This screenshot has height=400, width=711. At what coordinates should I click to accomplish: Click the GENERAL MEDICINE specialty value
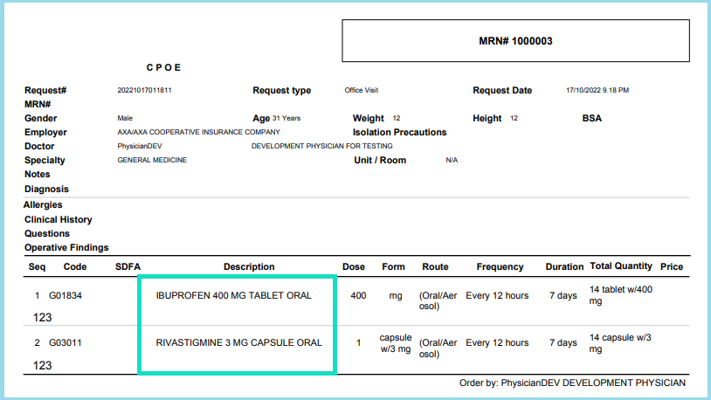[x=152, y=160]
